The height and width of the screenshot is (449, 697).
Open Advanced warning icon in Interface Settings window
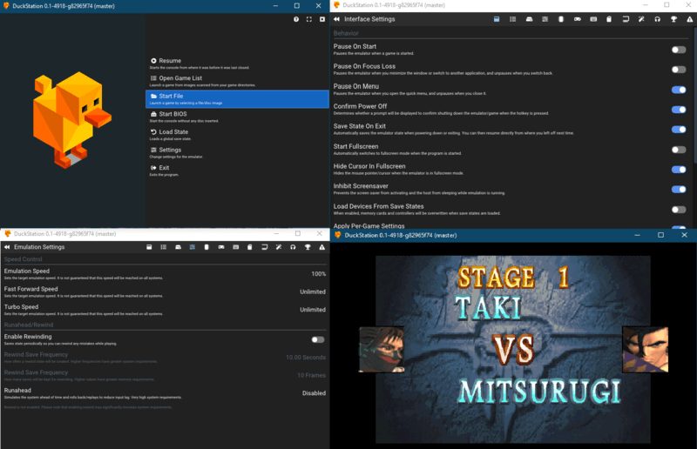[x=690, y=19]
